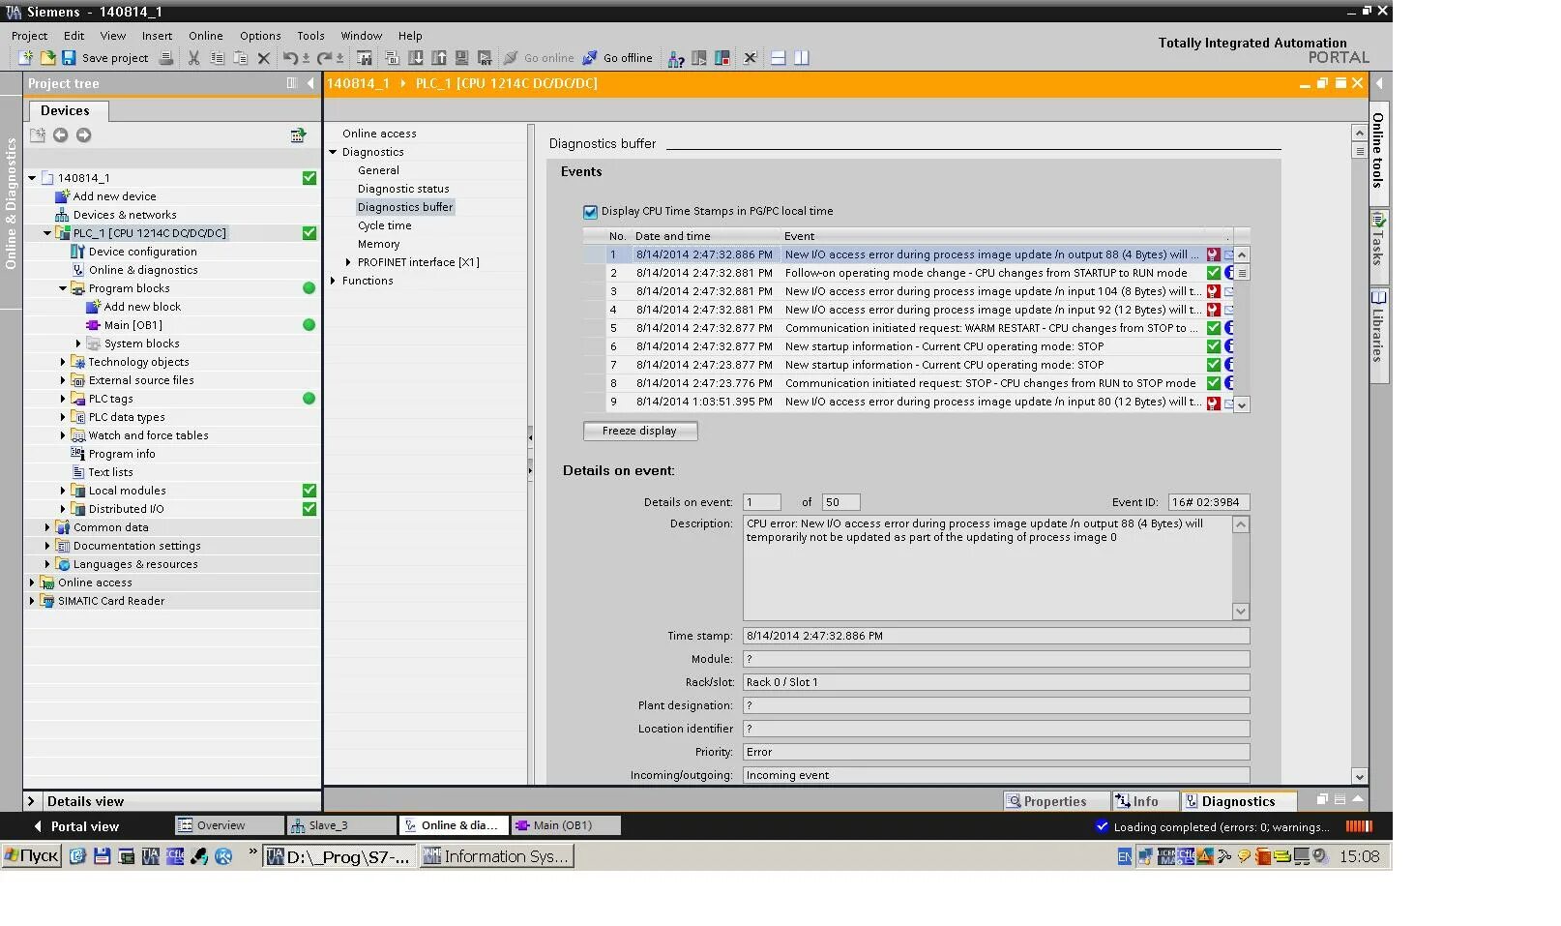This screenshot has height=926, width=1561.
Task: Open an existing project from the toolbar
Action: pos(46,58)
